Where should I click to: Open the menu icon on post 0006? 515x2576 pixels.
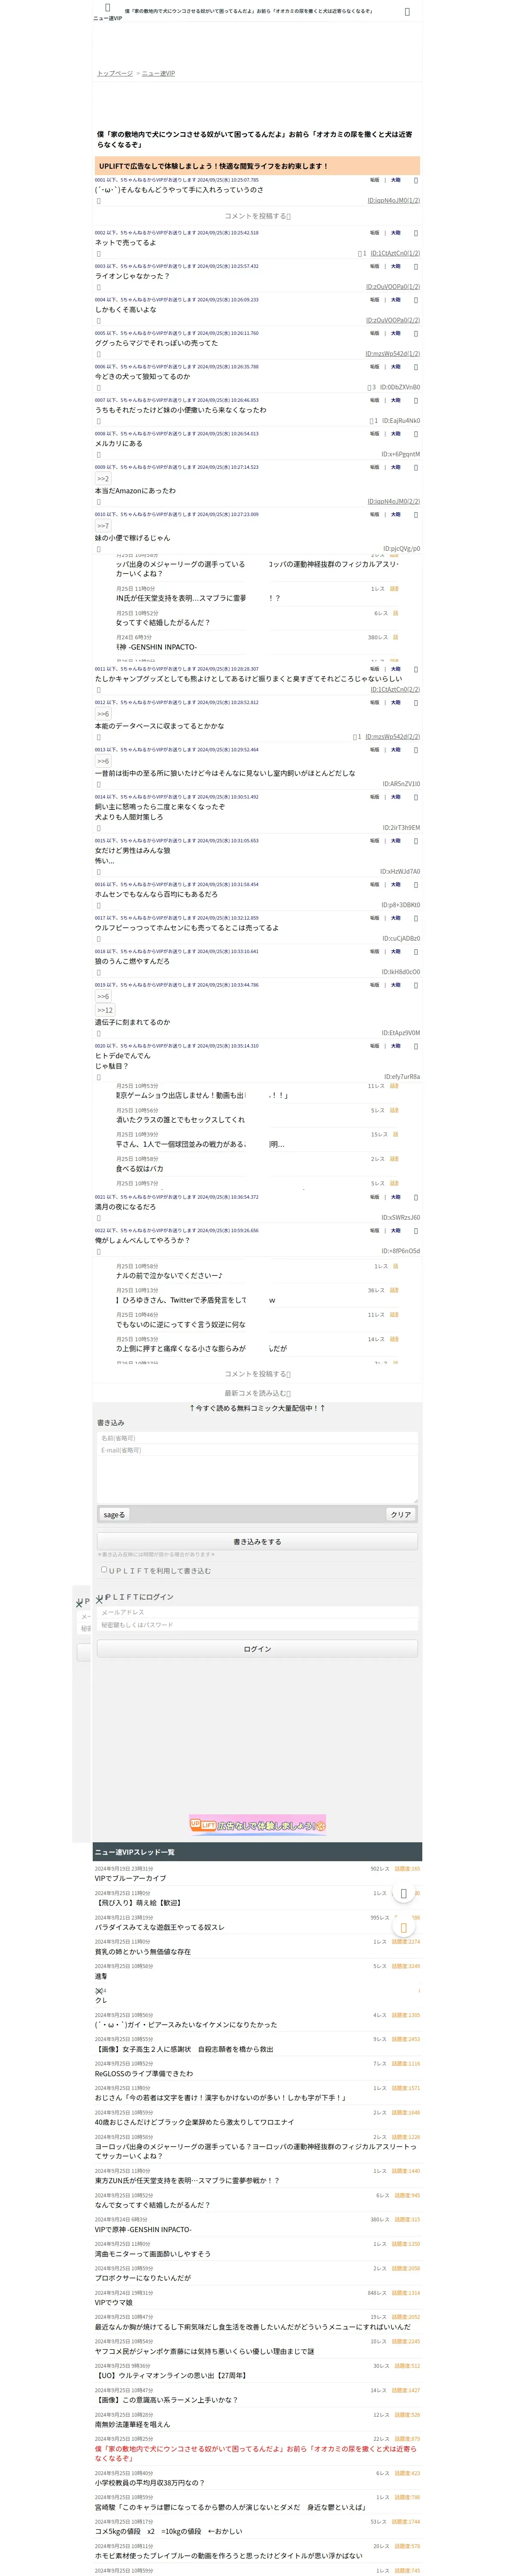click(x=416, y=367)
